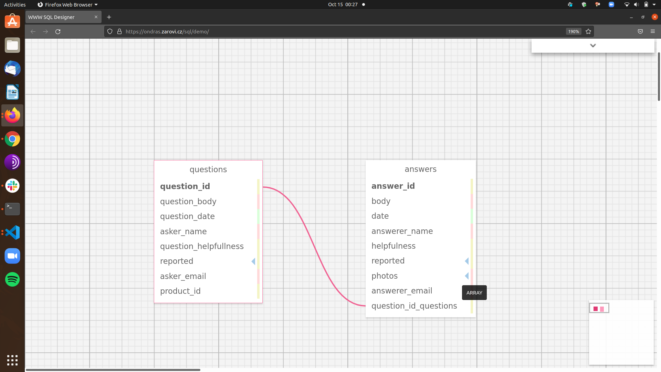661x372 pixels.
Task: Open the Terminal from the dock
Action: click(12, 209)
